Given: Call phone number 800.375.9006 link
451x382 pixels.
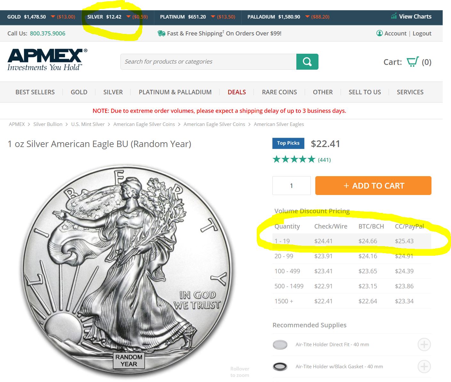Looking at the screenshot, I should [47, 33].
